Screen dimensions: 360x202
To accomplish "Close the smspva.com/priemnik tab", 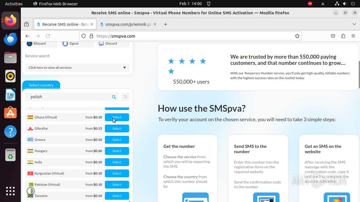I will [155, 24].
